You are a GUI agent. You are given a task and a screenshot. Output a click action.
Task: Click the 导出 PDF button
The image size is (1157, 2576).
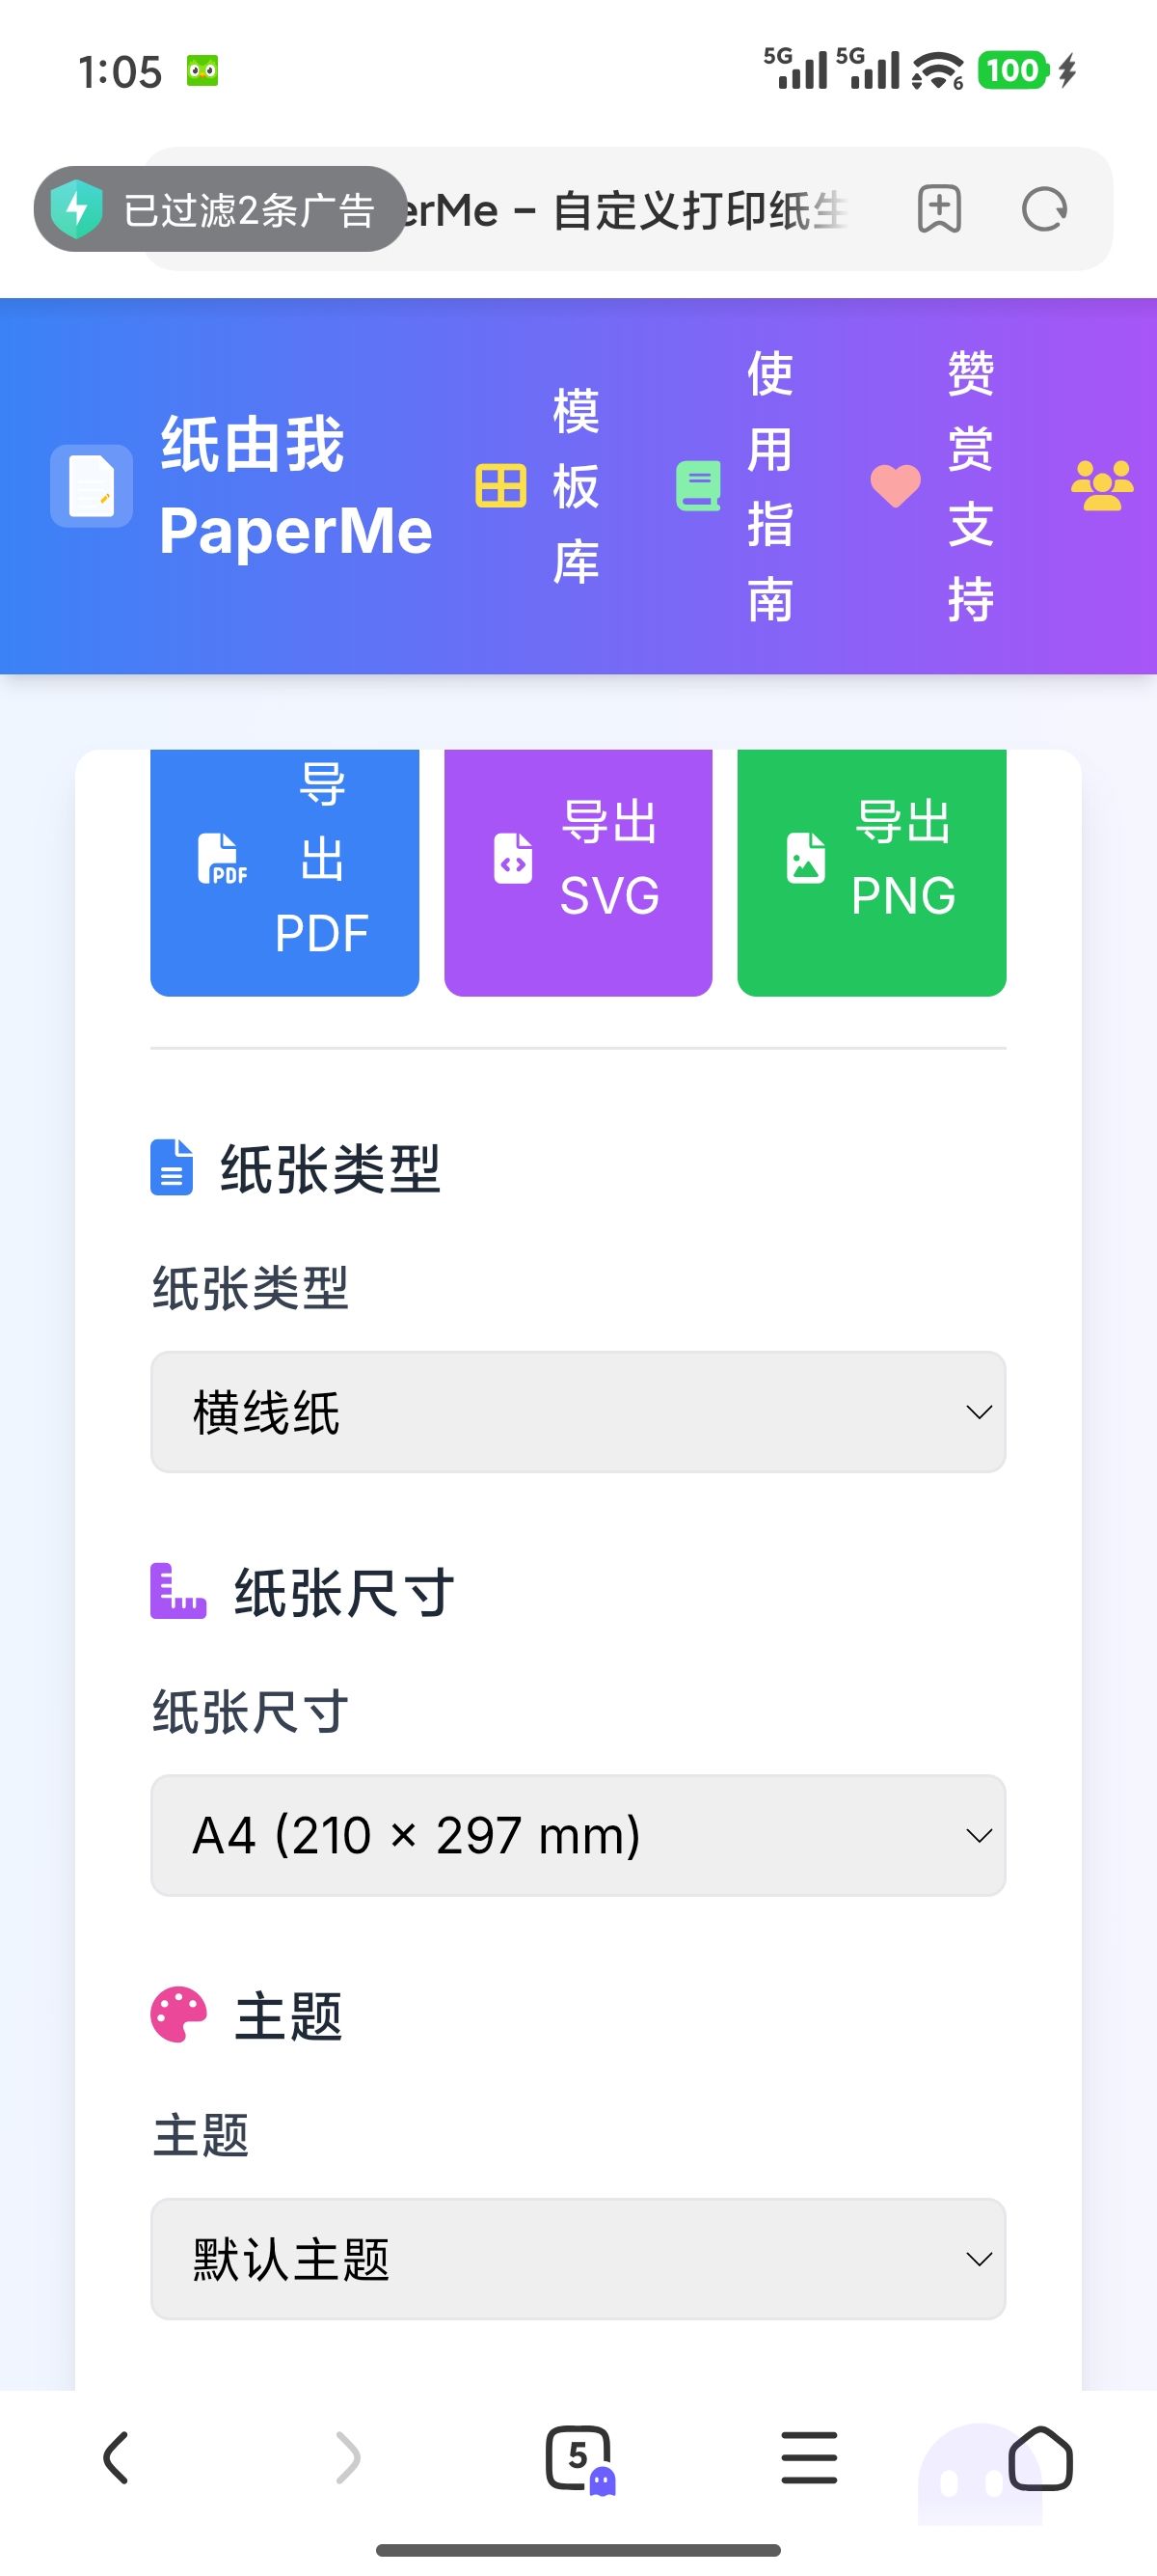pos(284,860)
